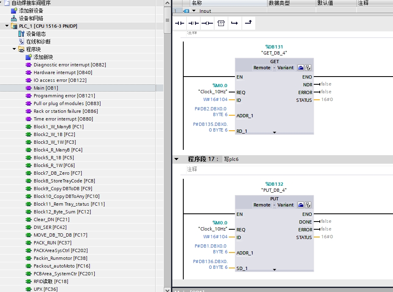The height and width of the screenshot is (292, 393).
Task: Open 设备组态 for PLC_1
Action: click(x=36, y=34)
